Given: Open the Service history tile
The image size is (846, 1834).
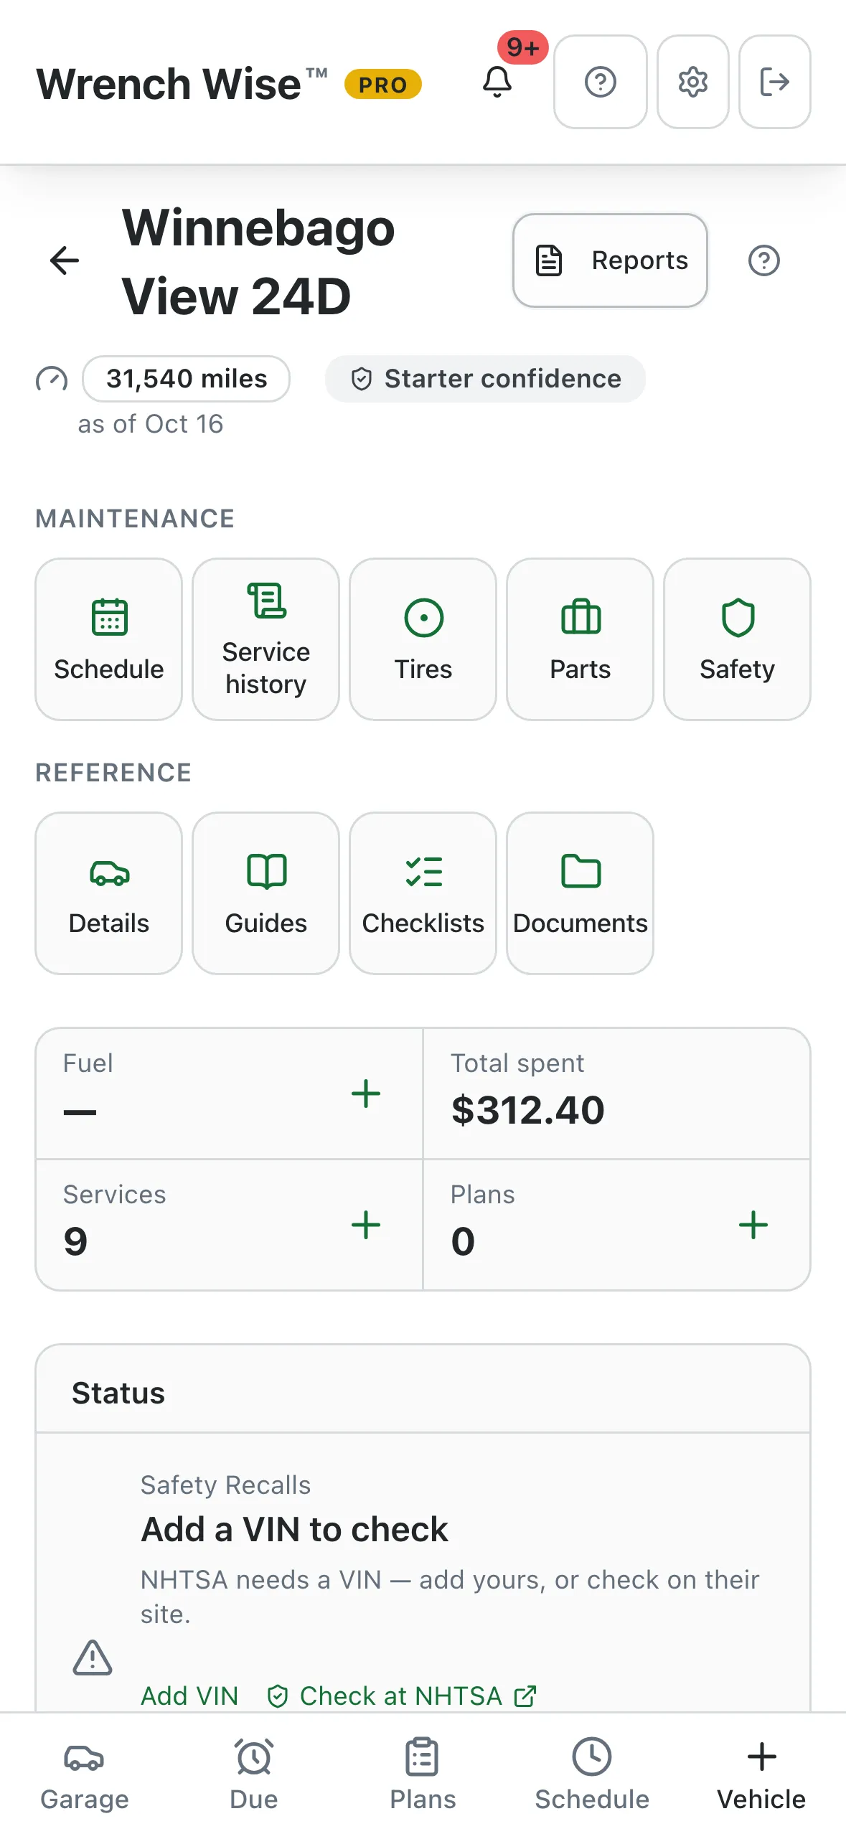Looking at the screenshot, I should (x=266, y=639).
